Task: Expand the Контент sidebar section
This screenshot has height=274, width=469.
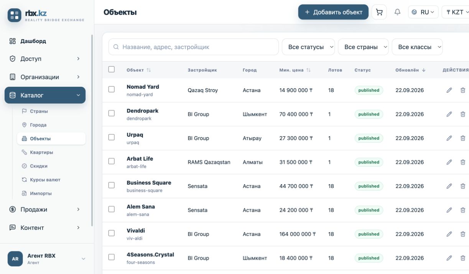Action: (45, 228)
